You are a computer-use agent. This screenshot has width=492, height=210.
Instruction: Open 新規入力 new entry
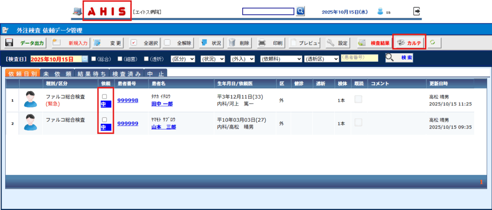(x=70, y=43)
